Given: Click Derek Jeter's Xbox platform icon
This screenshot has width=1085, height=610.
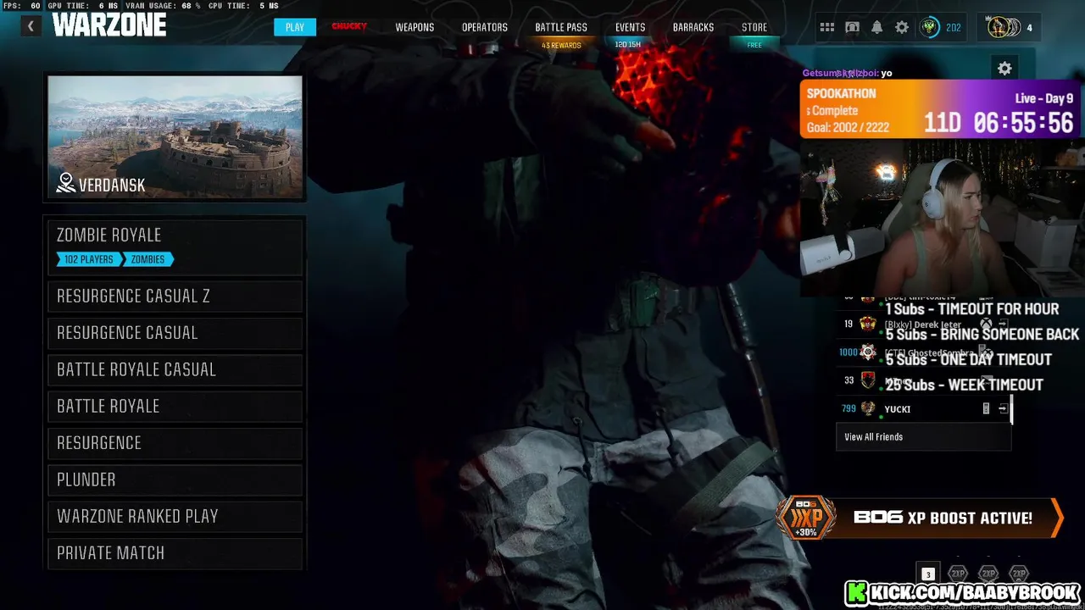Looking at the screenshot, I should (986, 324).
